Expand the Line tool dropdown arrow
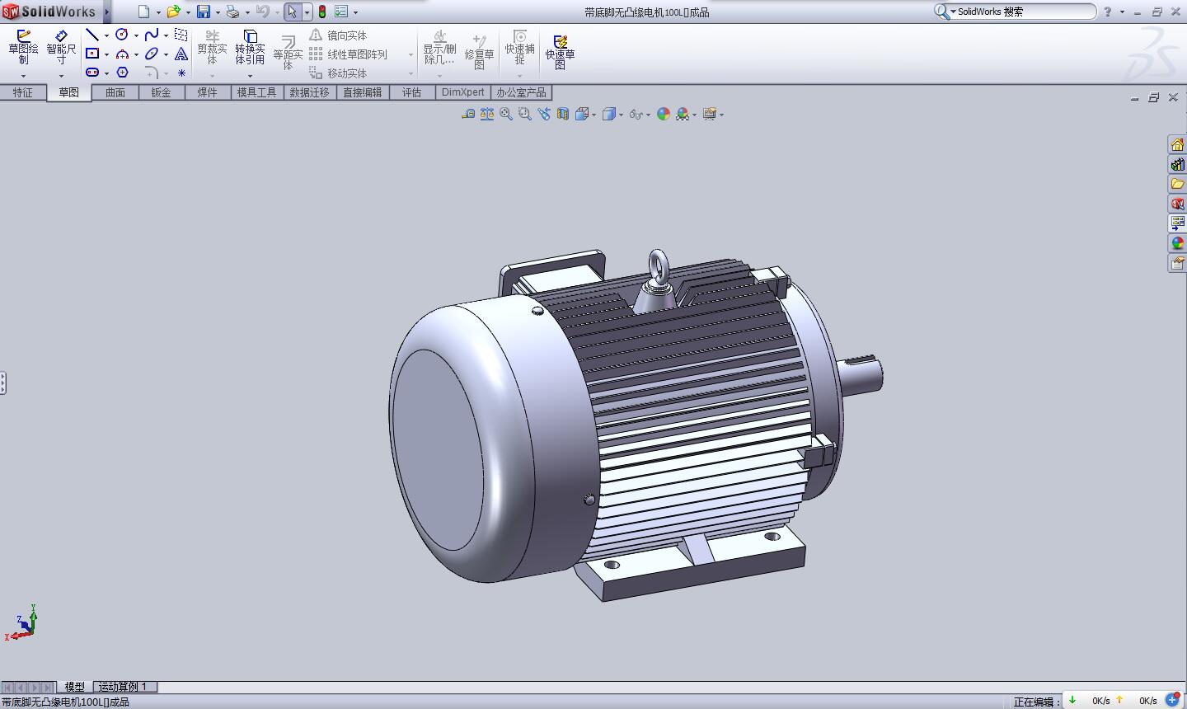Viewport: 1187px width, 709px height. pyautogui.click(x=106, y=35)
